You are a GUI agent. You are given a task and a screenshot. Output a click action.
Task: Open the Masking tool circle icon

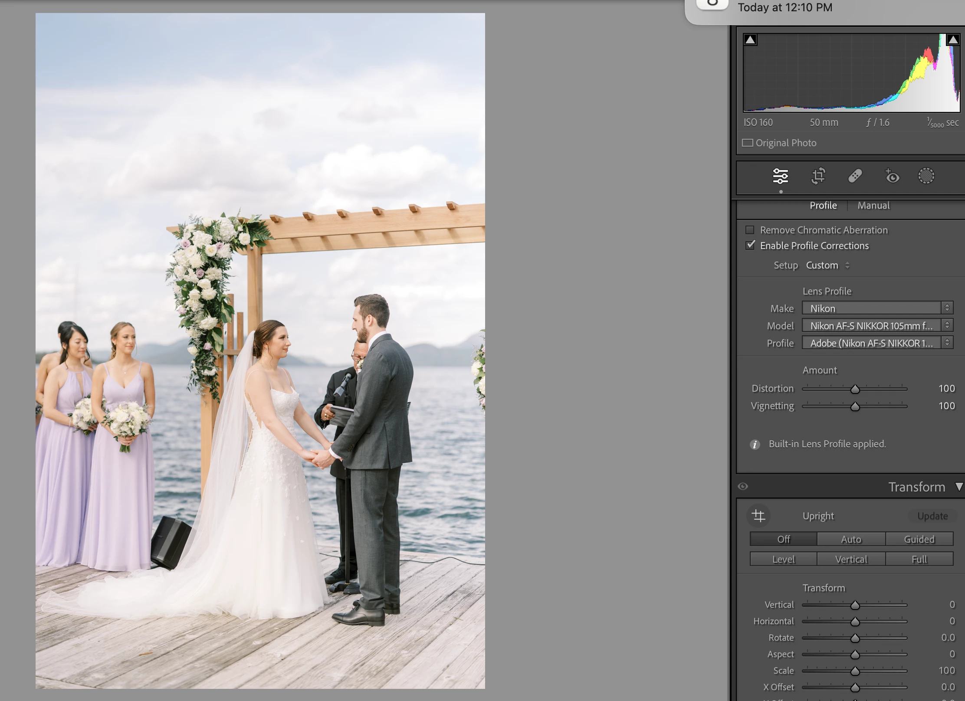[926, 176]
